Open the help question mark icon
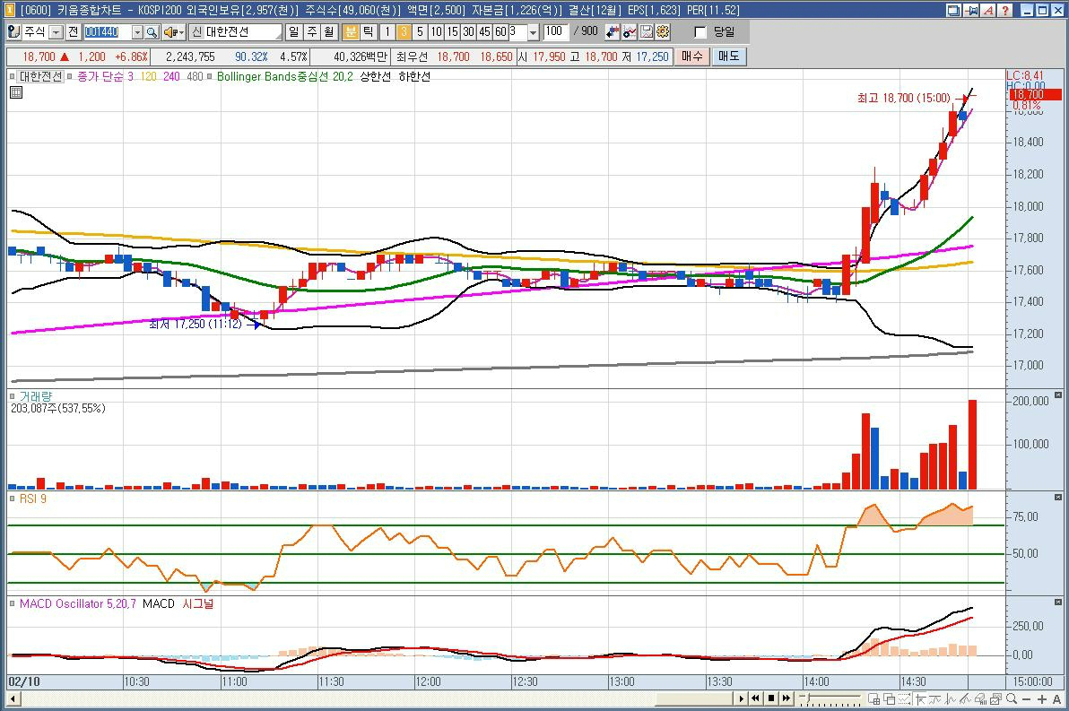1069x711 pixels. pos(1005,10)
